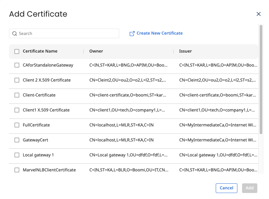Check the Local gateway 1 certificate
The image size is (269, 199).
(x=17, y=155)
